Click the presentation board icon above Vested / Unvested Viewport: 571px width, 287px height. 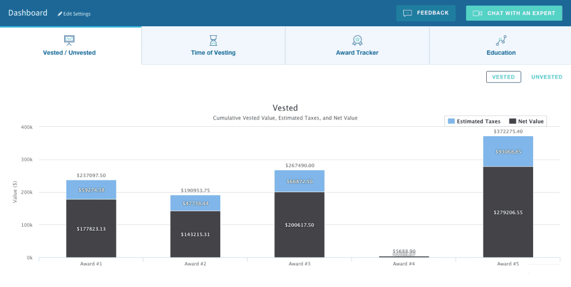click(x=69, y=40)
